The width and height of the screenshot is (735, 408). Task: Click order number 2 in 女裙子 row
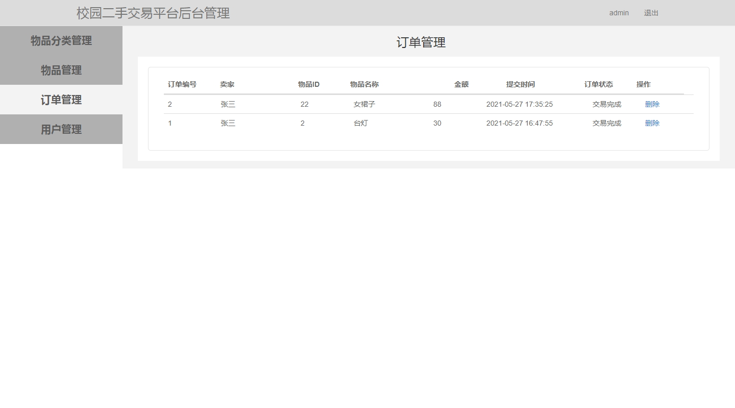click(170, 104)
